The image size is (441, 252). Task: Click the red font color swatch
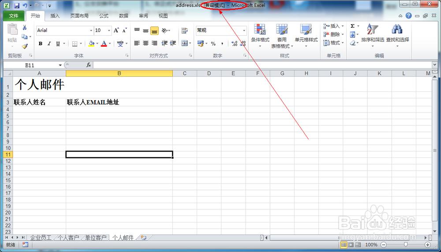tap(104, 44)
